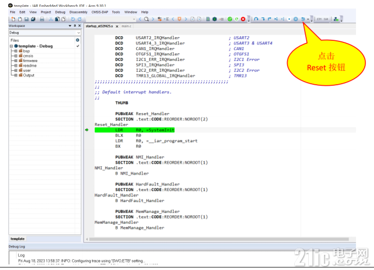Click the Run to Cursor icon
Image resolution: width=374 pixels, height=270 pixels.
[x=282, y=19]
